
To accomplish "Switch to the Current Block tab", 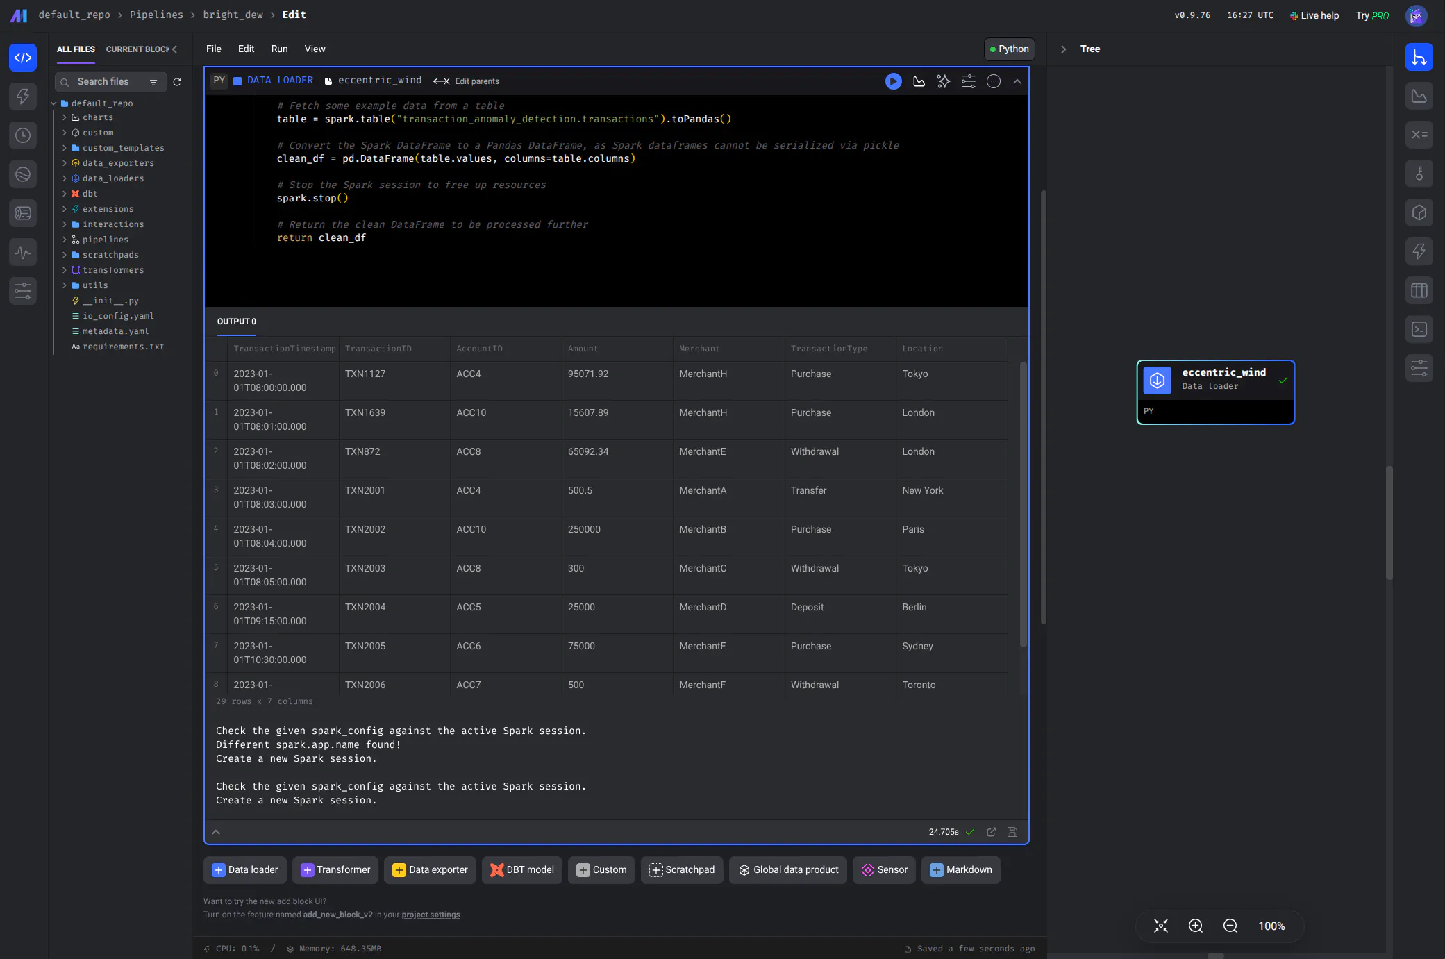I will 137,49.
